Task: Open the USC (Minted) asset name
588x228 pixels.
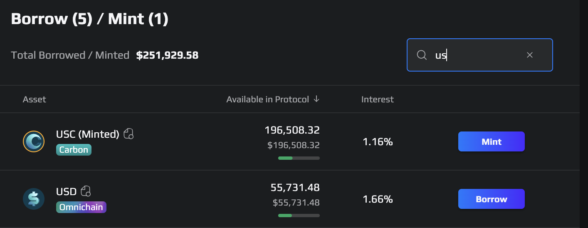Action: (x=88, y=134)
